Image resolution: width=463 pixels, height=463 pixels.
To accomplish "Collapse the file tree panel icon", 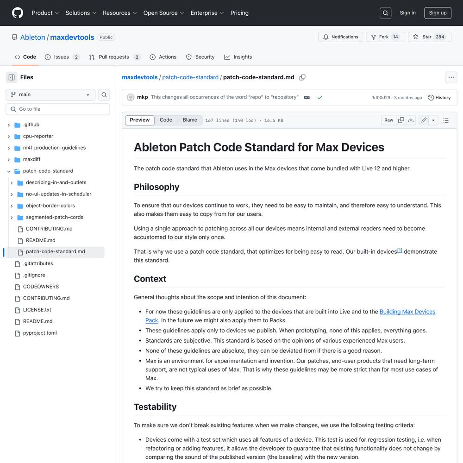I will pyautogui.click(x=12, y=77).
